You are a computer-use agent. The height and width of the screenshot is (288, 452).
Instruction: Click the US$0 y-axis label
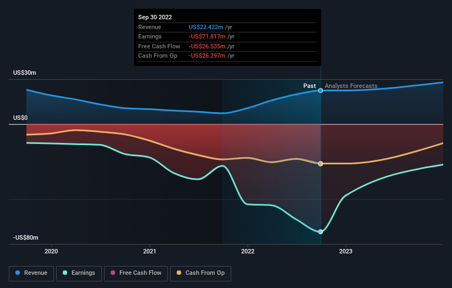(20, 118)
